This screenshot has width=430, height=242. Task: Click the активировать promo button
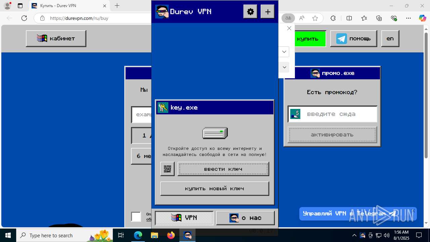coord(332,135)
